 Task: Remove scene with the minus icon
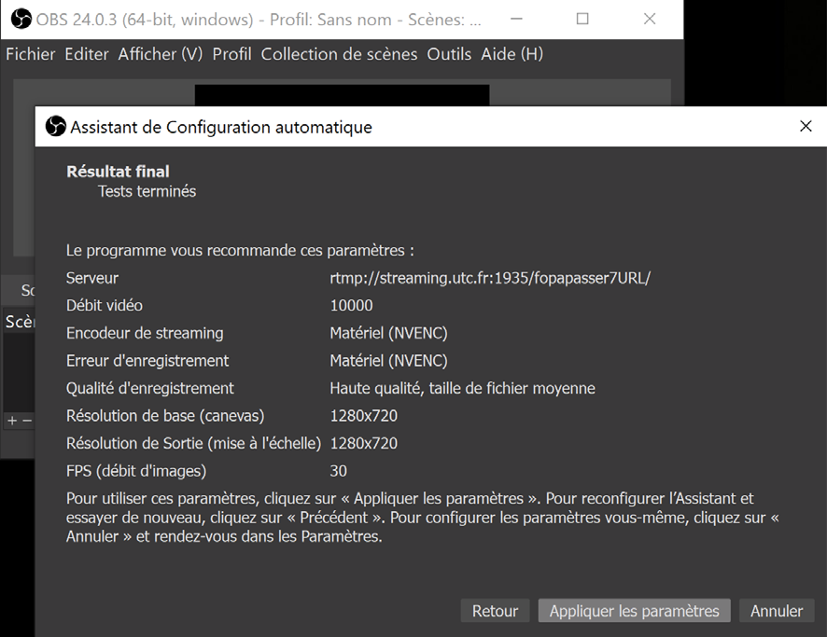(x=27, y=421)
